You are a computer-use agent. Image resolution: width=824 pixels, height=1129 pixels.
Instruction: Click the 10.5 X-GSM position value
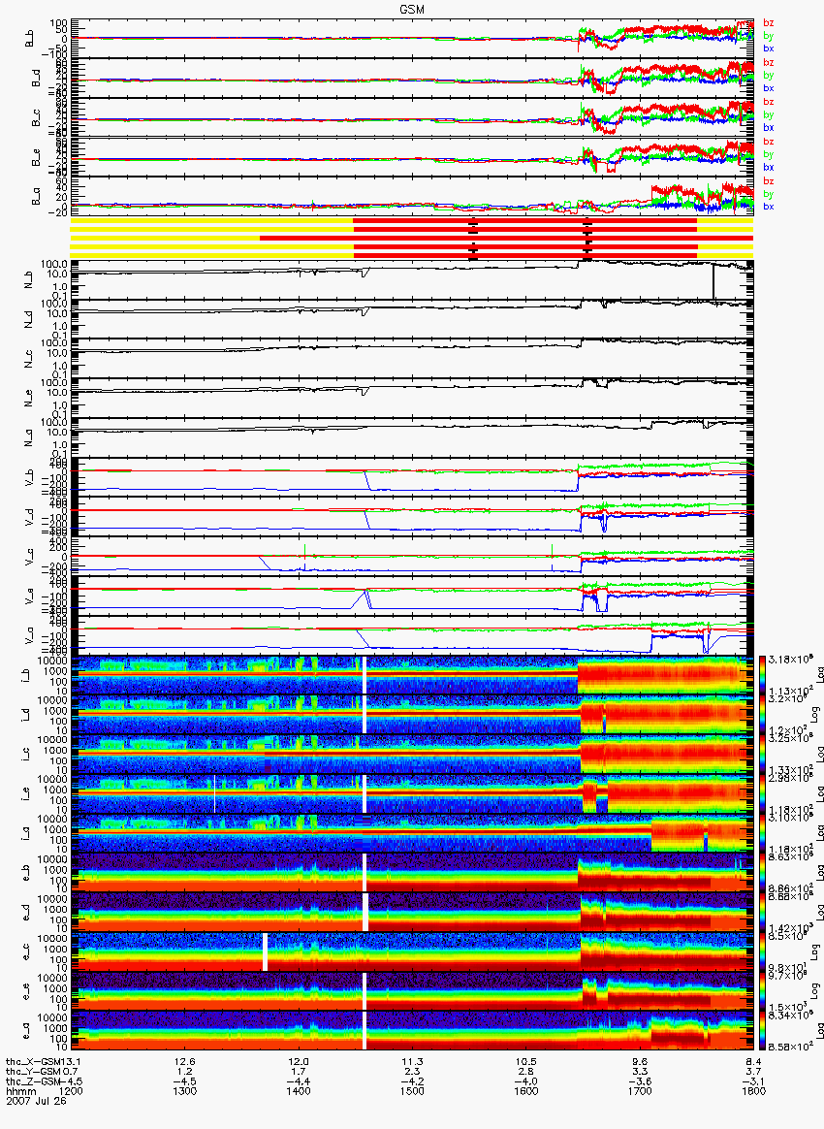point(526,1061)
